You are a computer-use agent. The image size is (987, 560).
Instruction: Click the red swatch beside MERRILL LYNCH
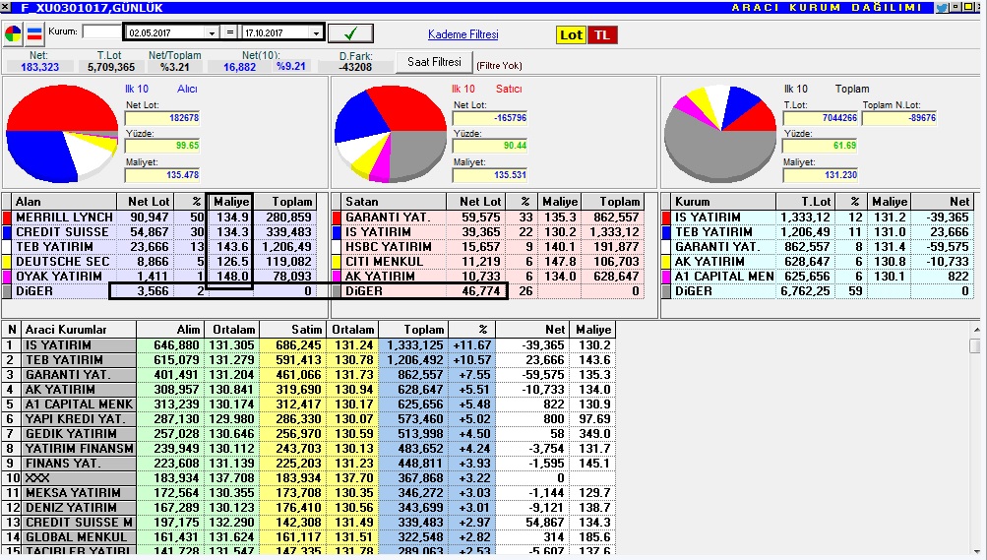click(x=8, y=218)
